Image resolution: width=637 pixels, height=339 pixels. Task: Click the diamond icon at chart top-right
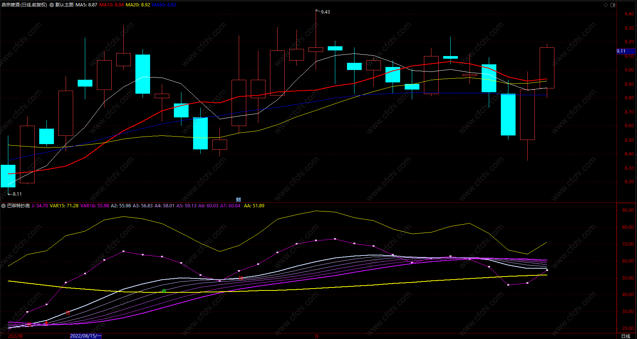pos(606,5)
